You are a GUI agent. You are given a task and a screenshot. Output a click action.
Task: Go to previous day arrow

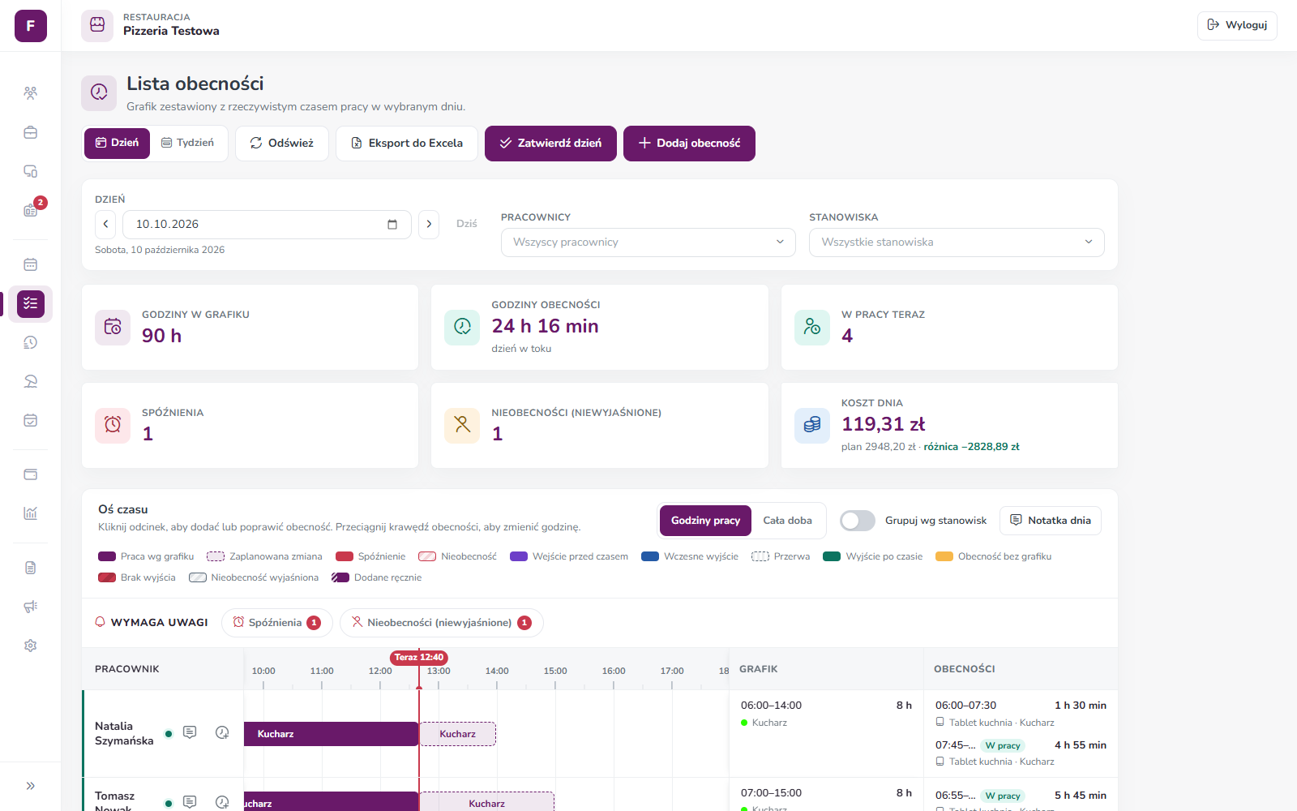(x=105, y=225)
